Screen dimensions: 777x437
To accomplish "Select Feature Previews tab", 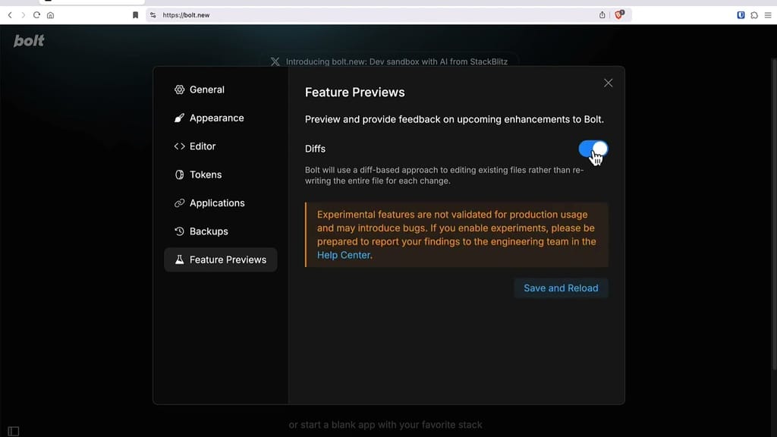I will [x=221, y=259].
